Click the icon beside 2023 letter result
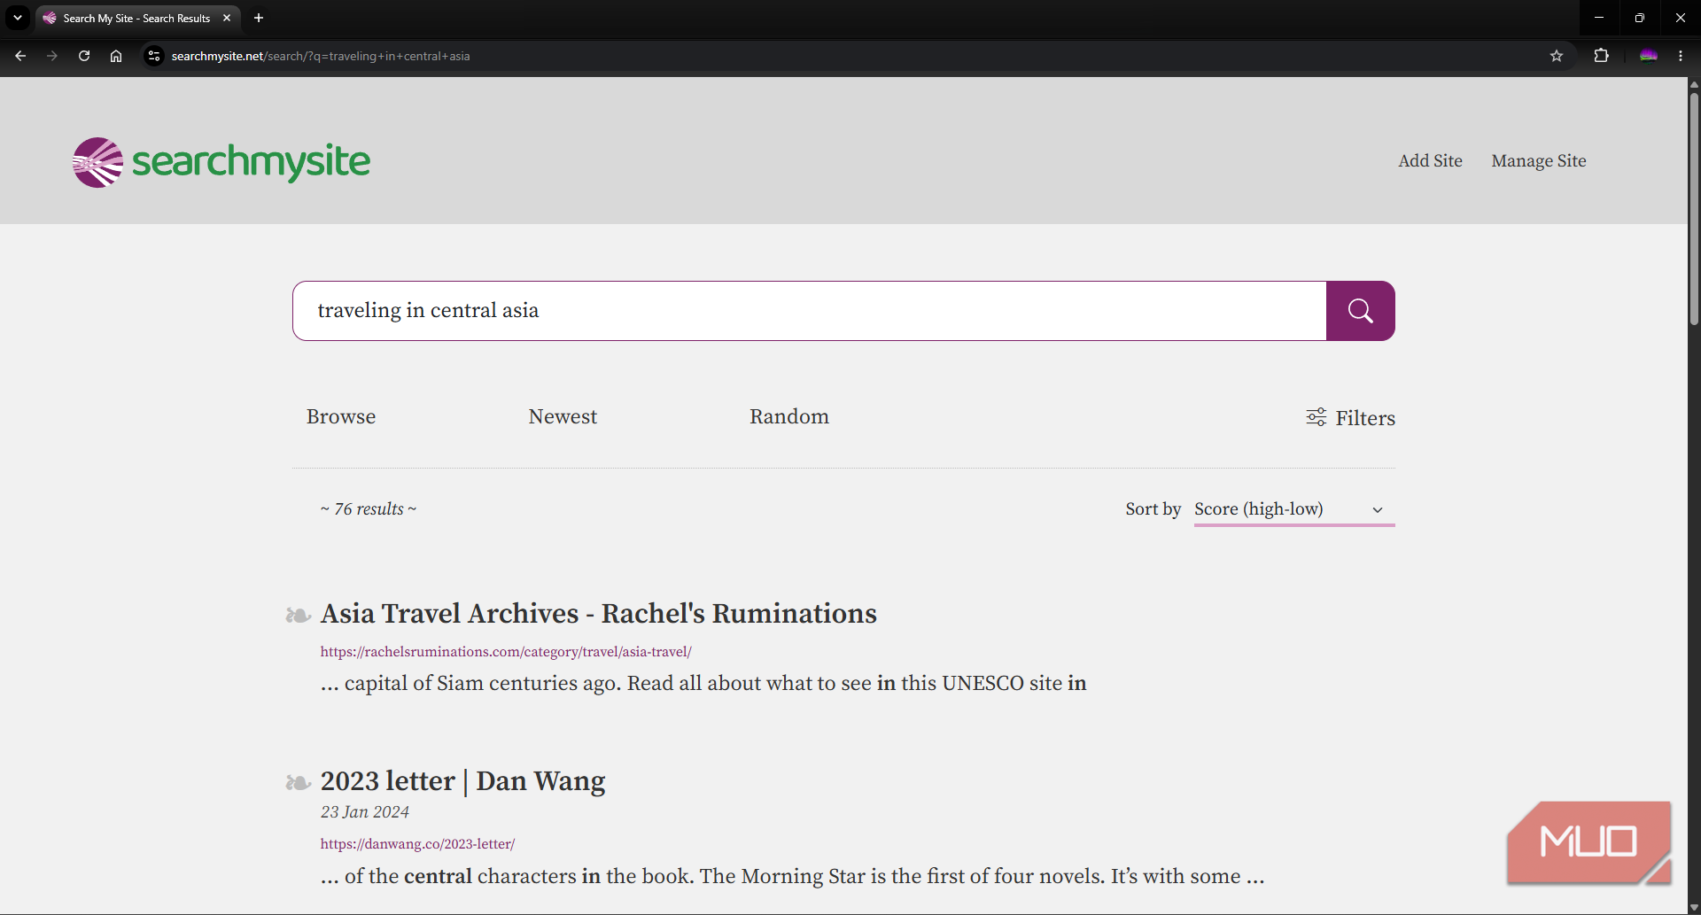The height and width of the screenshot is (915, 1701). coord(299,782)
